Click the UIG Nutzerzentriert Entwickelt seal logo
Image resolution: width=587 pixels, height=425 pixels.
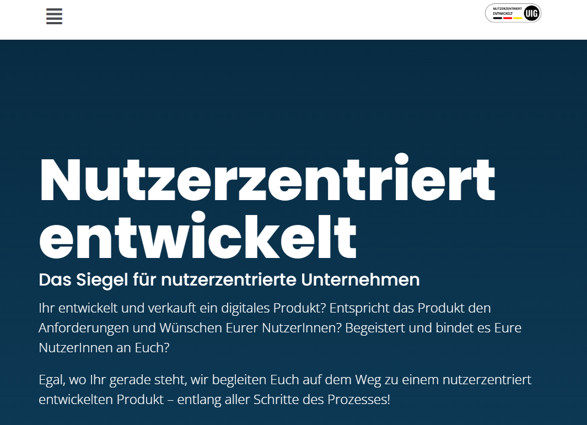coord(513,13)
